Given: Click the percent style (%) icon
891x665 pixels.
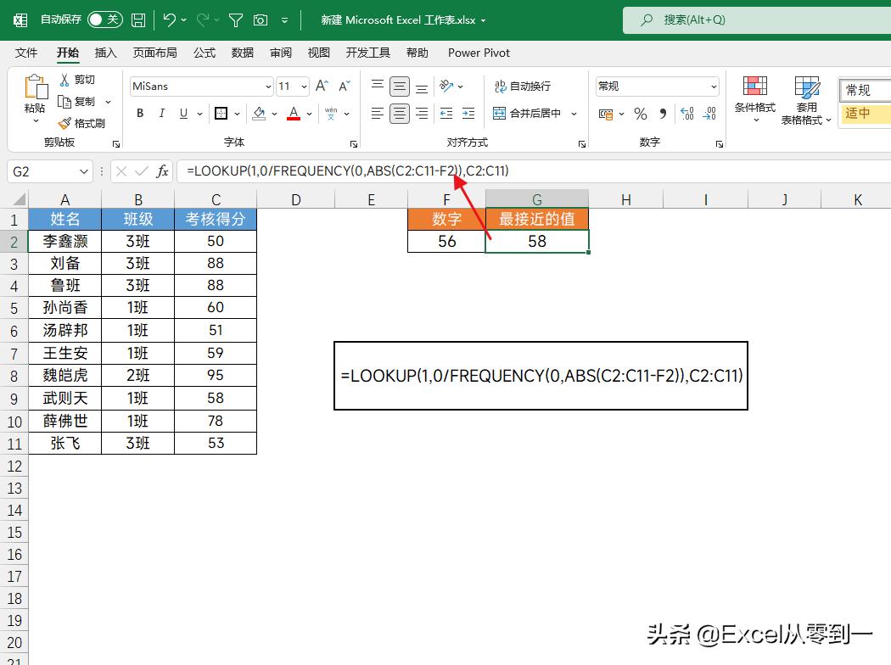Looking at the screenshot, I should point(641,113).
